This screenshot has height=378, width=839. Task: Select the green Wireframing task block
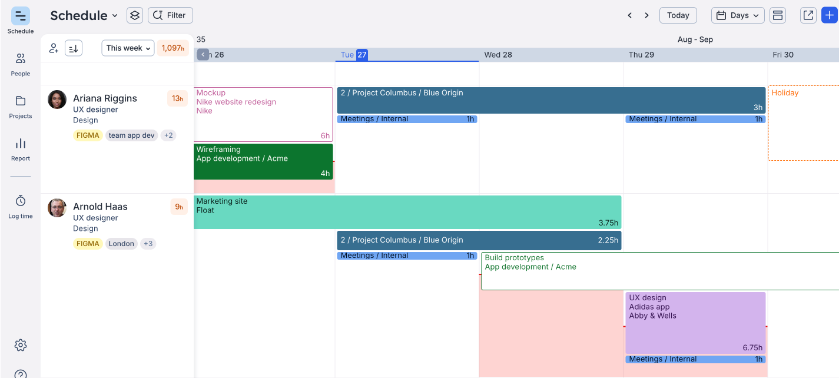tap(263, 161)
